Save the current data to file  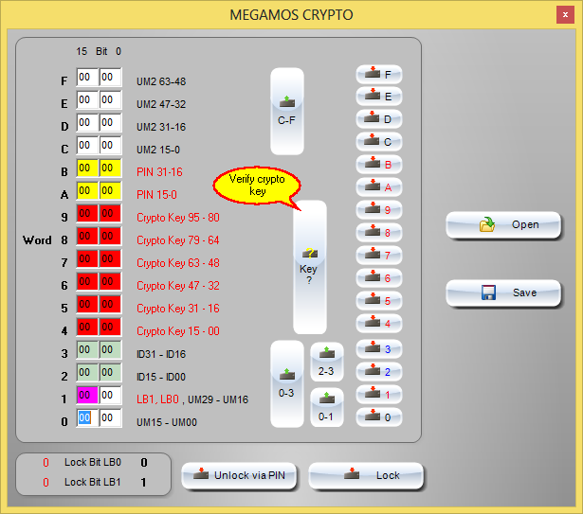tap(503, 292)
